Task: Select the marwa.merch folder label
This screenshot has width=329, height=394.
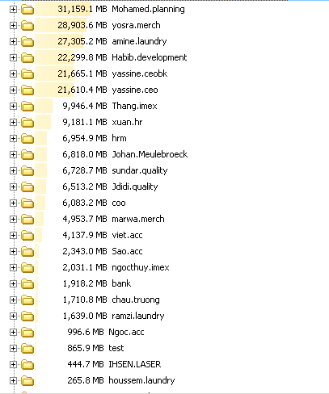Action: (x=138, y=219)
